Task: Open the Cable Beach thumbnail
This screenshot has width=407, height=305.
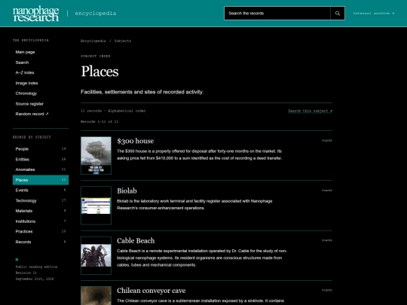Action: tap(96, 255)
